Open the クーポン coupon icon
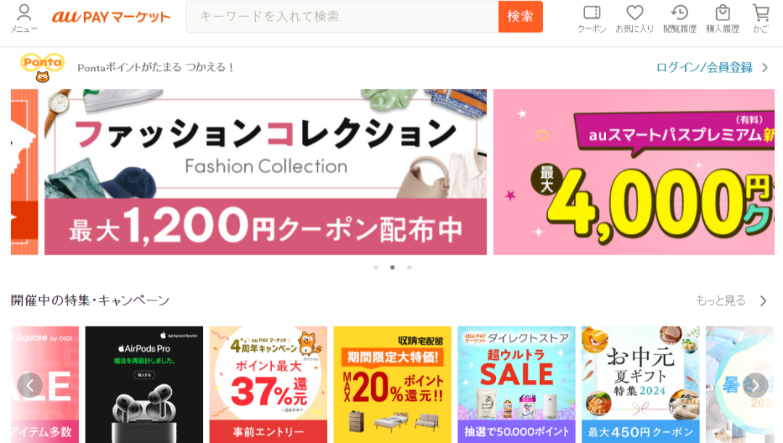Screen dimensions: 783x443 point(592,18)
